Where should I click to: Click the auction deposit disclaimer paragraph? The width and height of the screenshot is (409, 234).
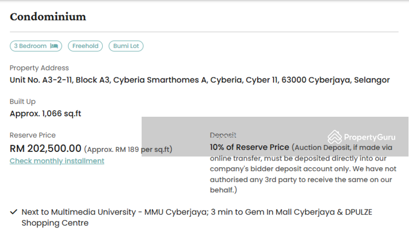tap(303, 169)
